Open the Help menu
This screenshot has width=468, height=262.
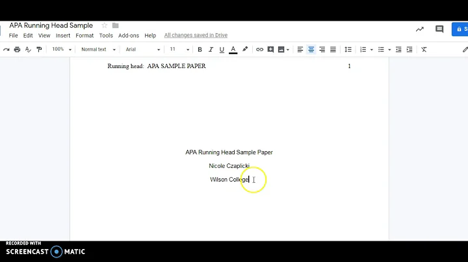150,36
